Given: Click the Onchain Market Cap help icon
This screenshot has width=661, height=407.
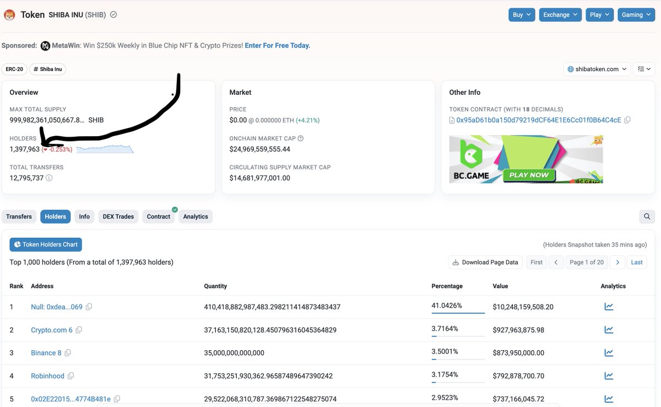Looking at the screenshot, I should pos(300,138).
